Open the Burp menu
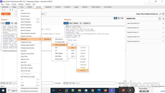 [2, 4]
